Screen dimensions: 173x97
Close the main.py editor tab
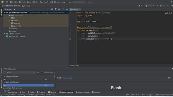click(x=79, y=10)
